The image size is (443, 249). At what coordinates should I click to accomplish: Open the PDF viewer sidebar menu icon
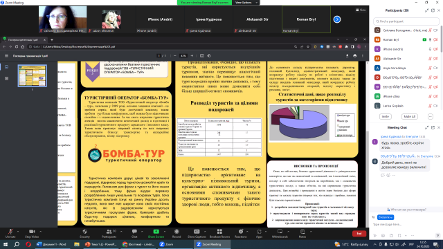point(6,56)
